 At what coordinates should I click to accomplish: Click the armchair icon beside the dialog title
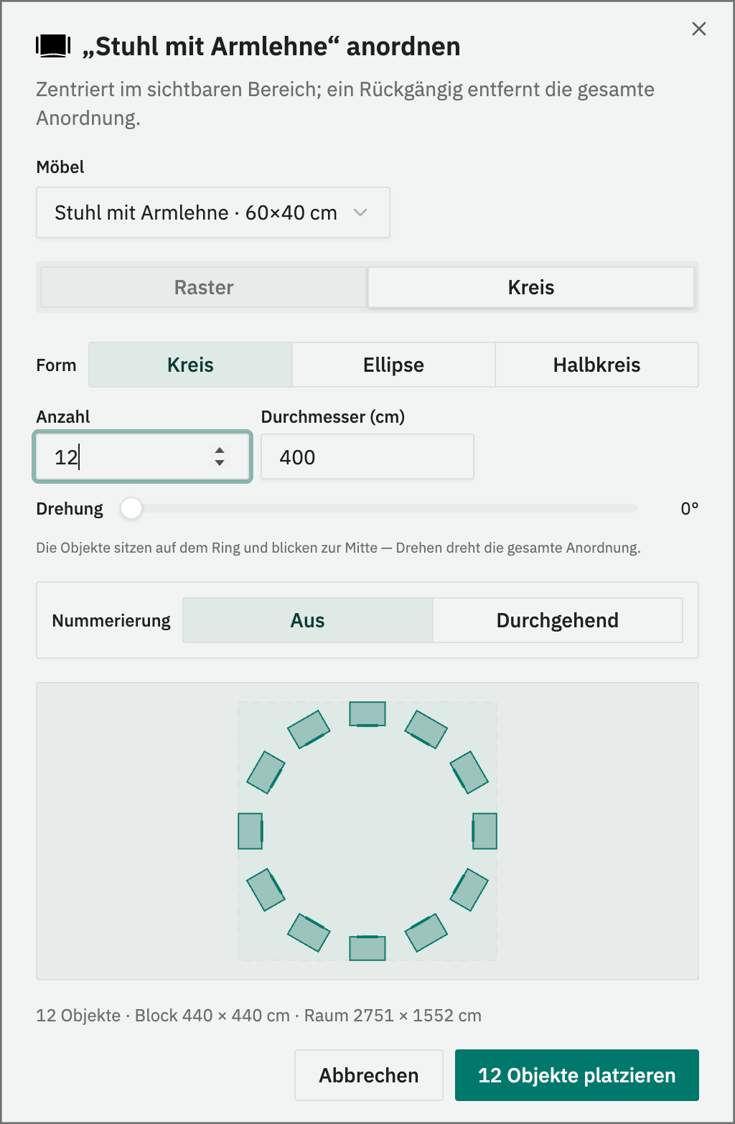tap(53, 46)
